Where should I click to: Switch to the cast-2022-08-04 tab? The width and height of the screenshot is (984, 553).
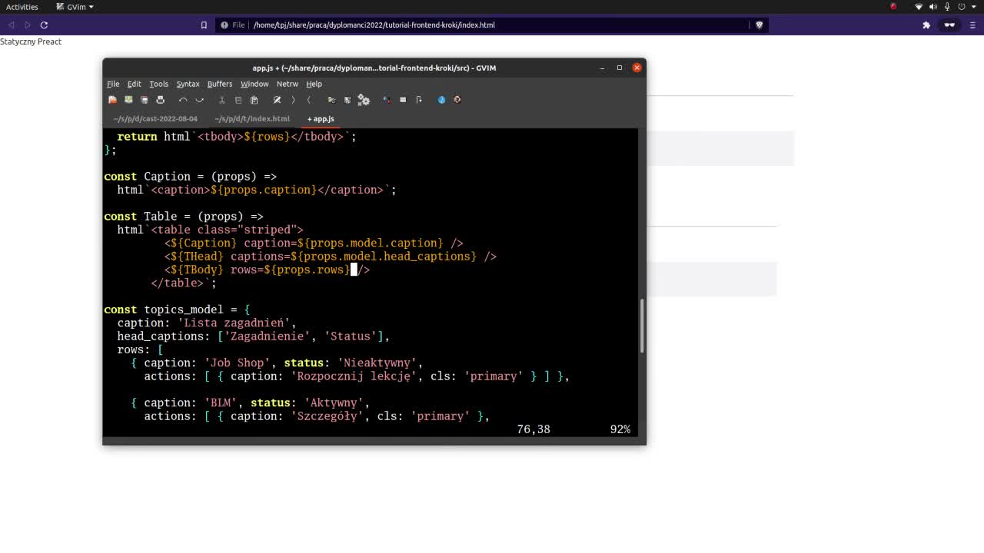coord(155,119)
